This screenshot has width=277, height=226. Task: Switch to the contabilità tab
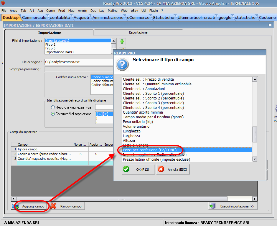[x=60, y=17]
